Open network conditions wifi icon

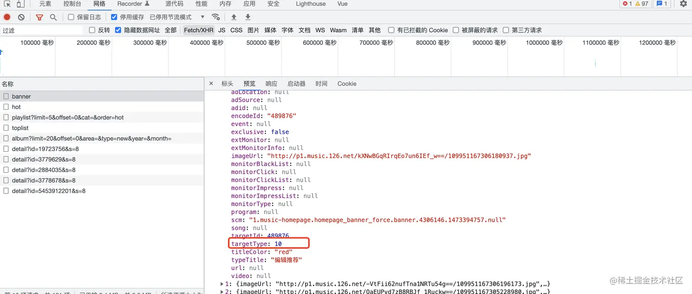(216, 17)
